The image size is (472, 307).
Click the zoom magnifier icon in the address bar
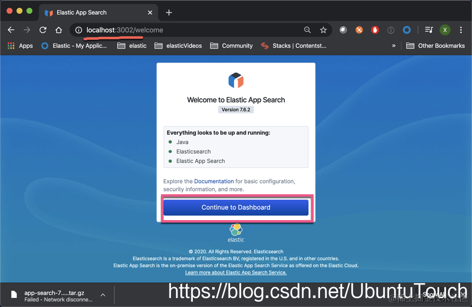308,30
